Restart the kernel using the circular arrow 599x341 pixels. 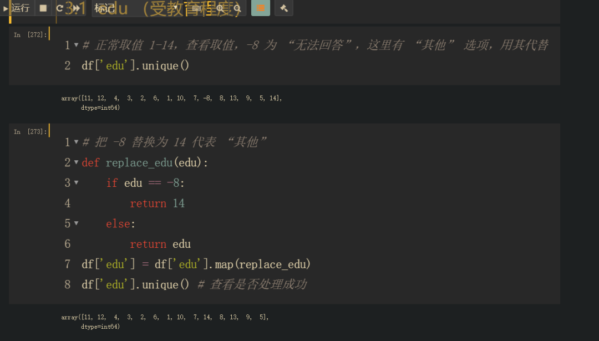coord(59,8)
